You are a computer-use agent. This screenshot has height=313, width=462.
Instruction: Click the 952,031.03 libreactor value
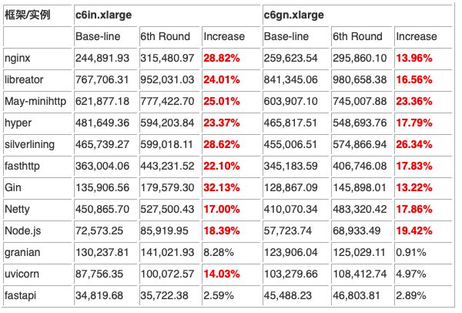[x=167, y=79]
